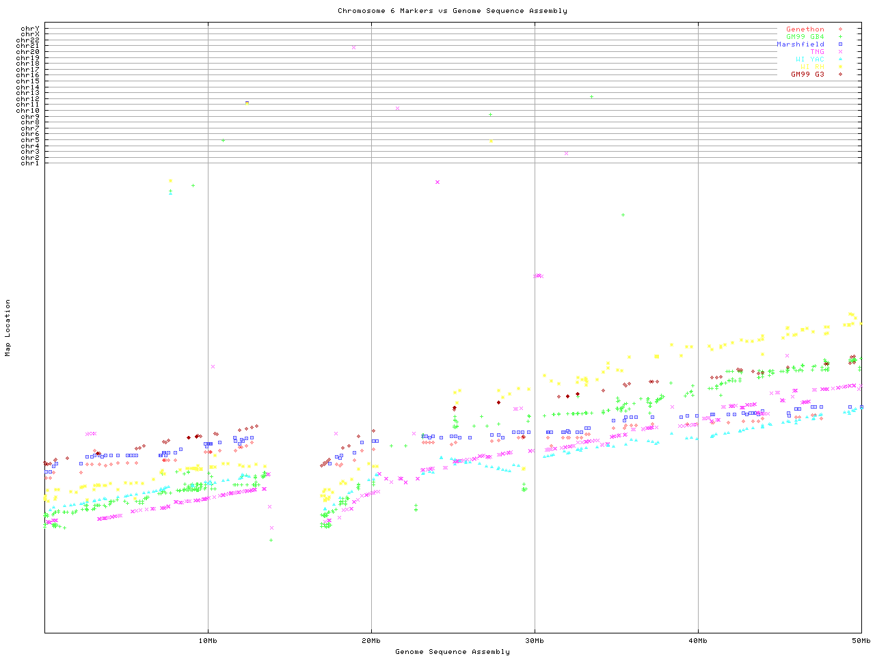Click the 50Mb x-axis tick label
Screen dimensions: 875x656
click(x=861, y=640)
